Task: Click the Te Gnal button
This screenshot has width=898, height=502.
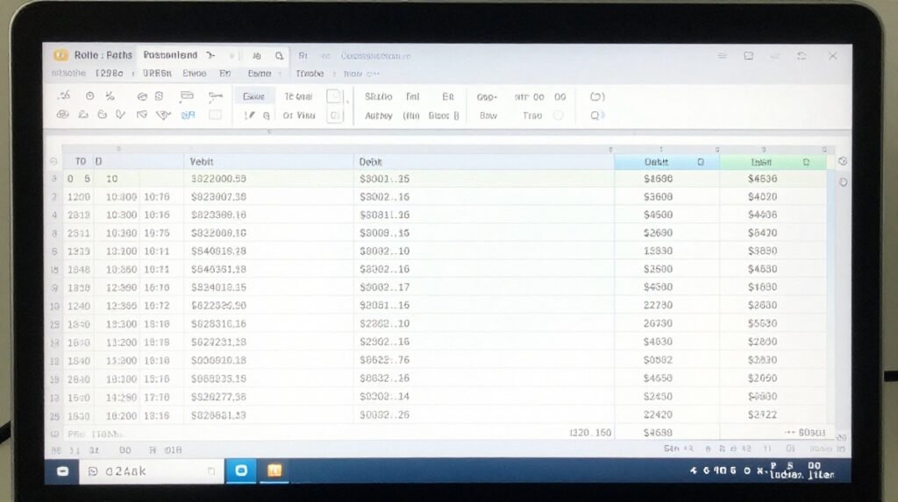Action: [298, 96]
